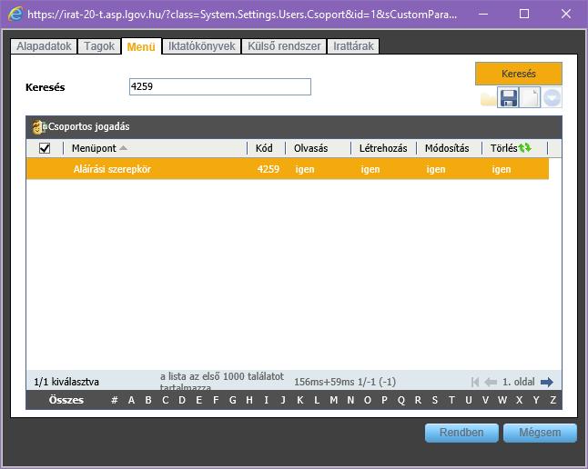Click the next page blue arrow

(547, 382)
